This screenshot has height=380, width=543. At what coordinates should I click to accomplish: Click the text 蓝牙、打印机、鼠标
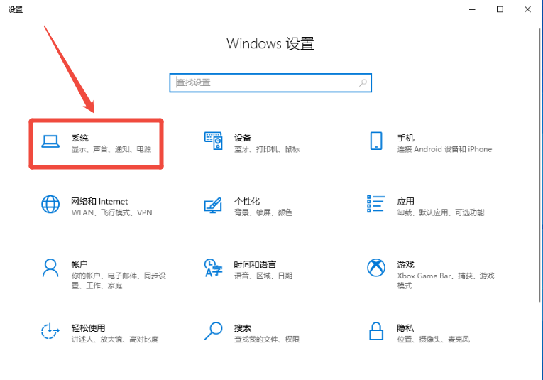point(267,149)
